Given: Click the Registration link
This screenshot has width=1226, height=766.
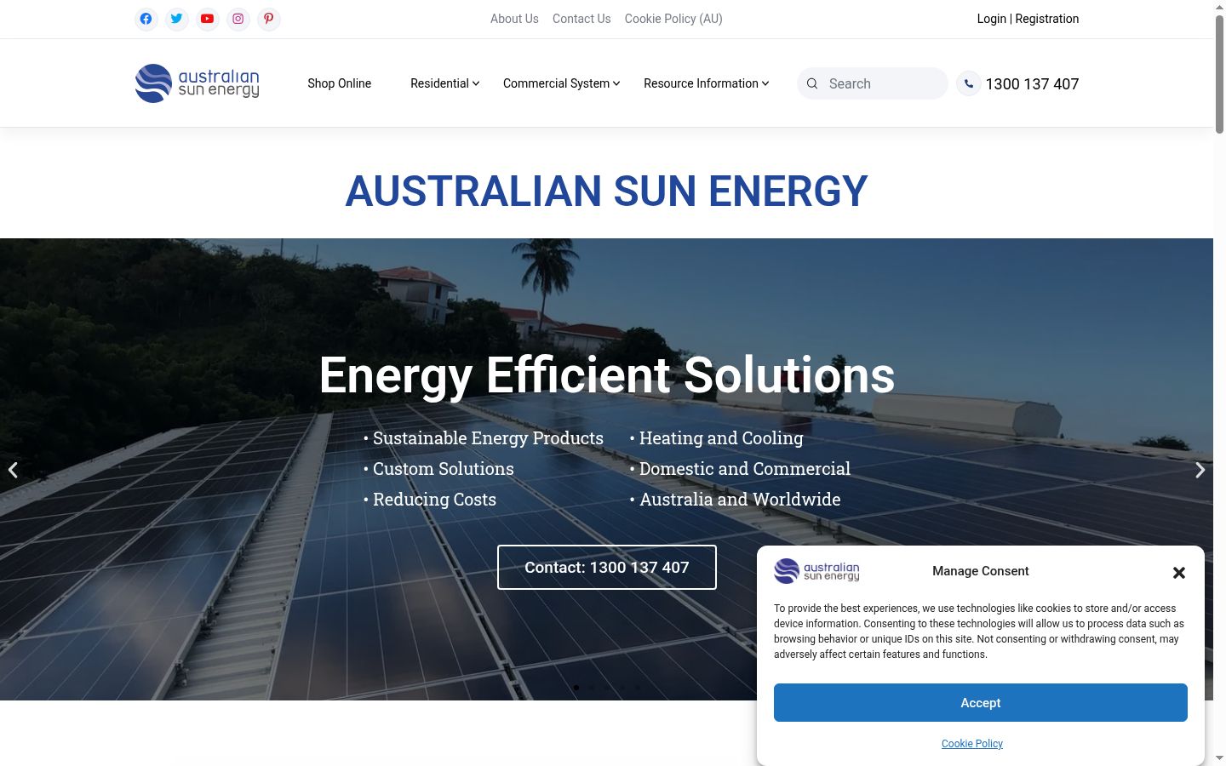Looking at the screenshot, I should (1047, 19).
